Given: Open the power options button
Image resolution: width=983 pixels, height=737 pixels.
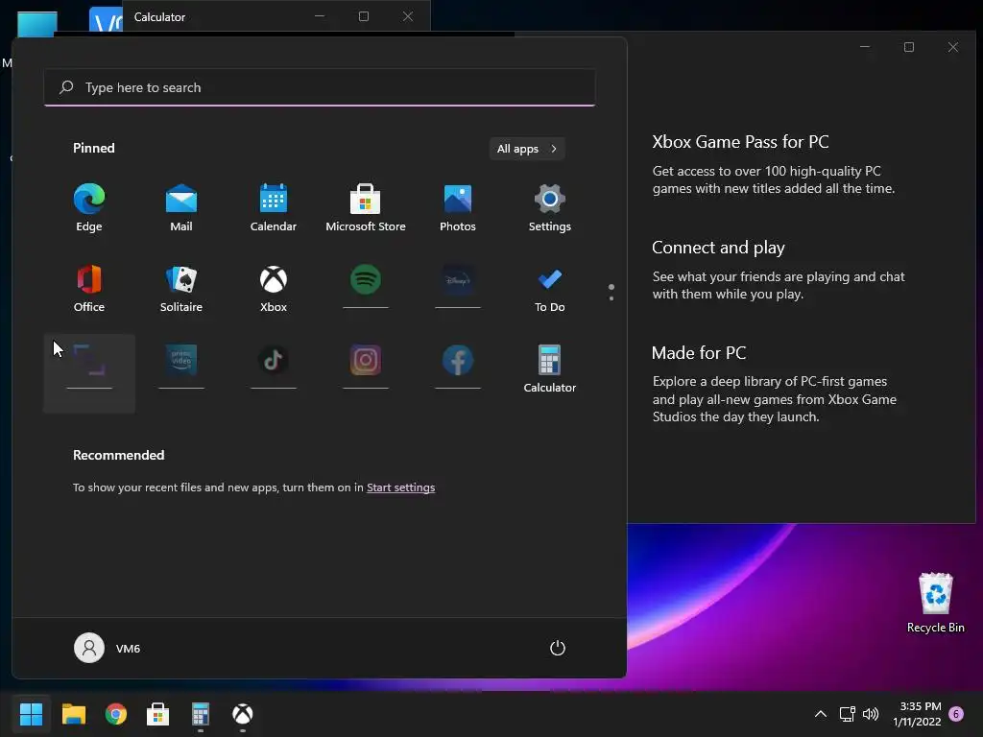Looking at the screenshot, I should (x=558, y=648).
